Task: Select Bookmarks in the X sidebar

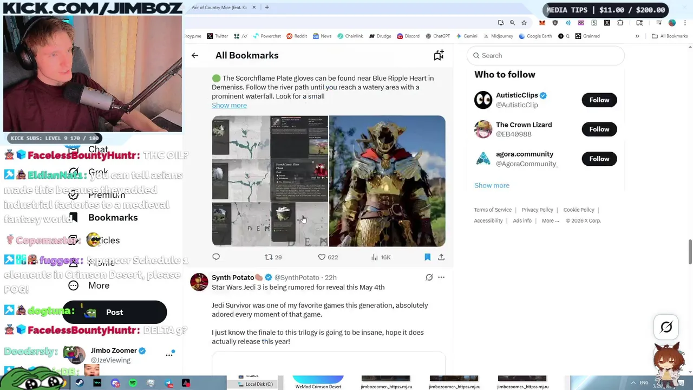Action: pos(103,217)
